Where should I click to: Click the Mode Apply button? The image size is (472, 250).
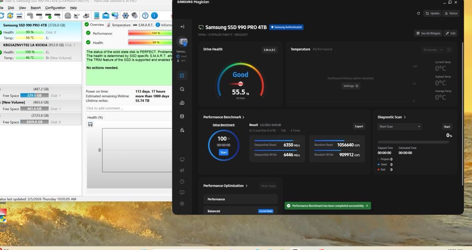pos(268,186)
